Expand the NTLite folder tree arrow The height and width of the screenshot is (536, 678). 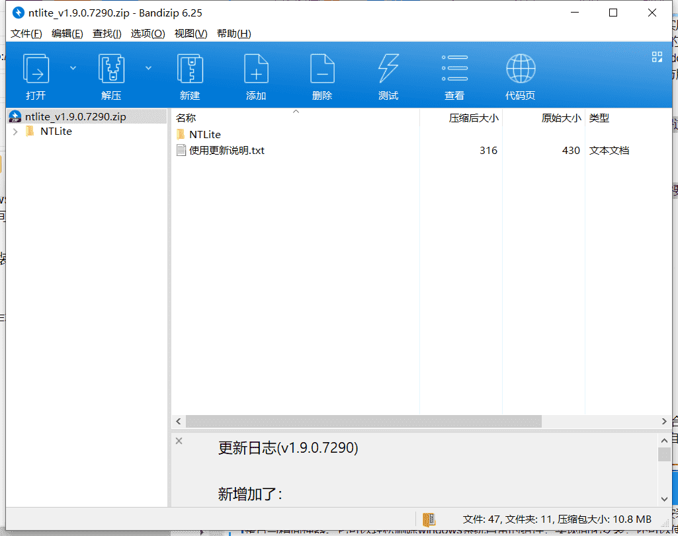(16, 132)
